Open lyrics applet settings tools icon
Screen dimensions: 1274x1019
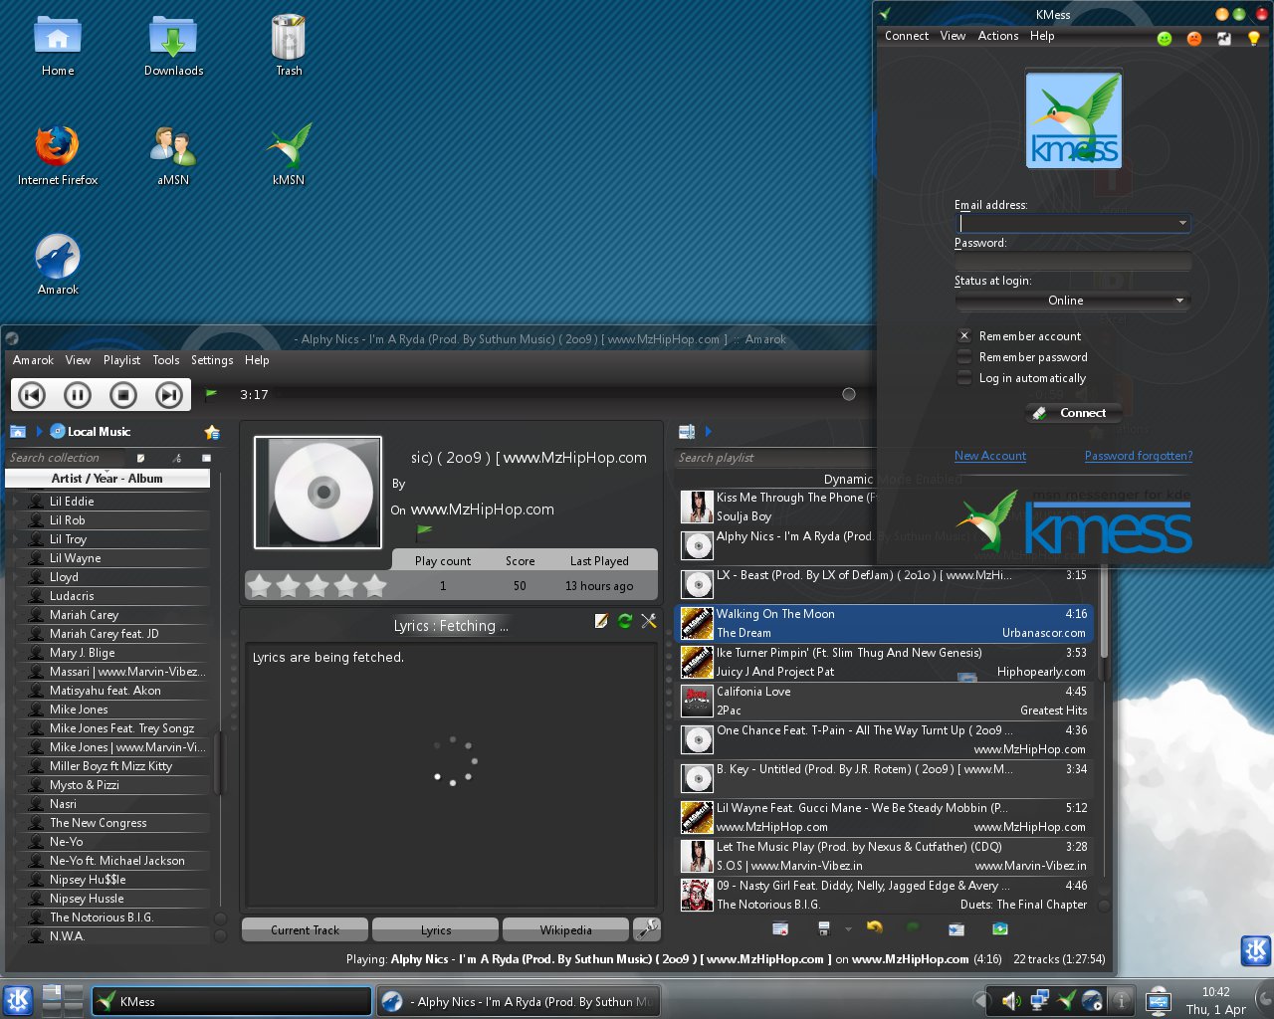pyautogui.click(x=649, y=621)
